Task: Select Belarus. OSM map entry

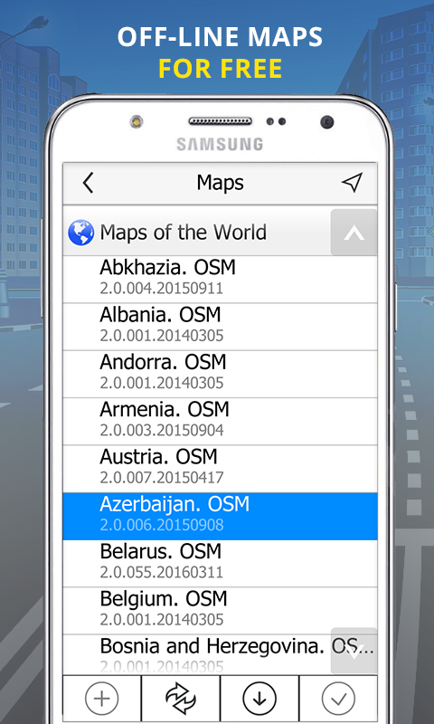Action: (220, 563)
